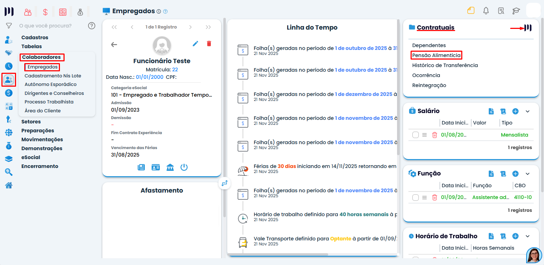Expand the eSocial menu group
This screenshot has height=265, width=544.
[x=31, y=157]
